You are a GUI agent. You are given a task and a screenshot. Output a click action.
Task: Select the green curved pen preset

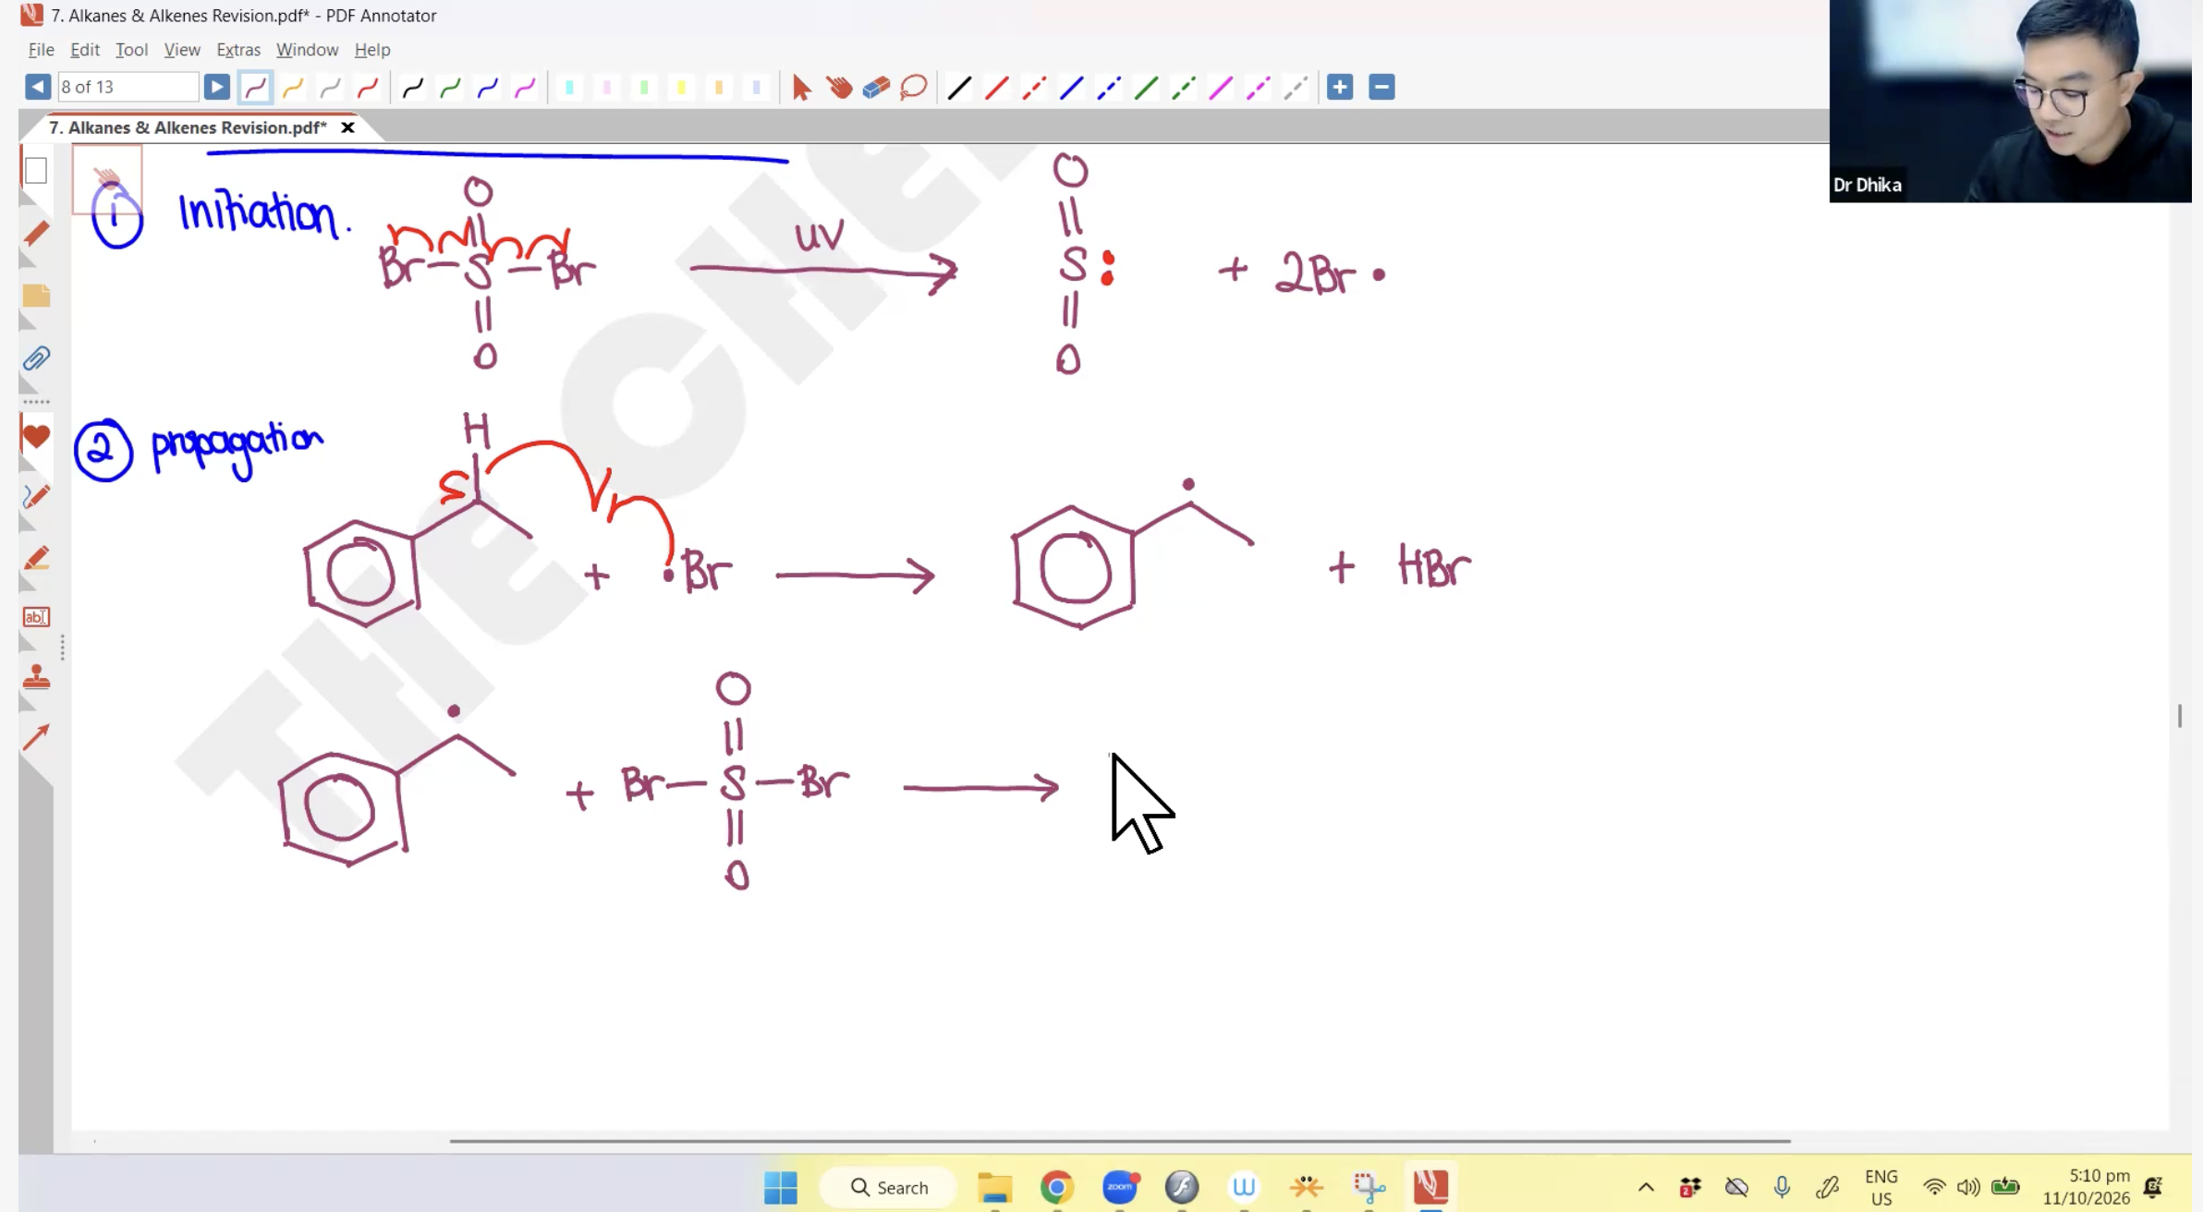(450, 88)
